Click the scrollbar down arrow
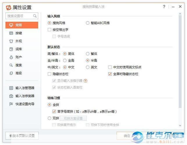 coord(180,126)
